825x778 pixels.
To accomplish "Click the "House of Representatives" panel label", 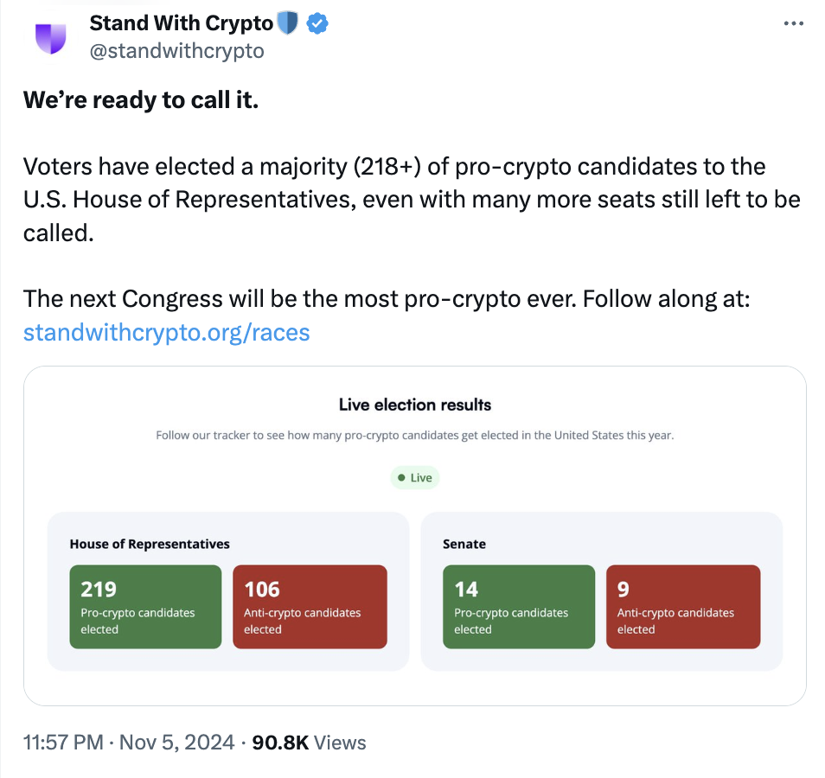I will (150, 544).
